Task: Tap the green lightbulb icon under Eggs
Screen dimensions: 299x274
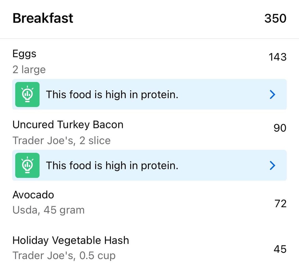Action: click(x=27, y=94)
